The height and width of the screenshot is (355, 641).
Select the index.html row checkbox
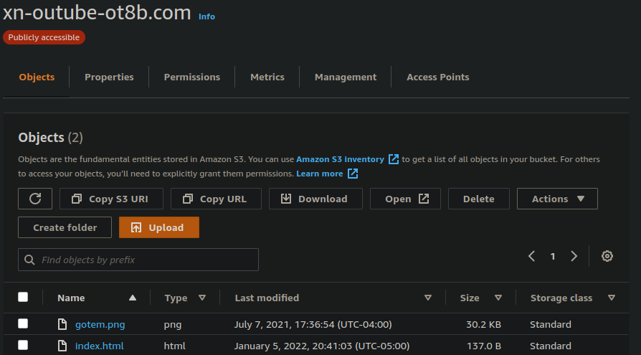tap(23, 345)
